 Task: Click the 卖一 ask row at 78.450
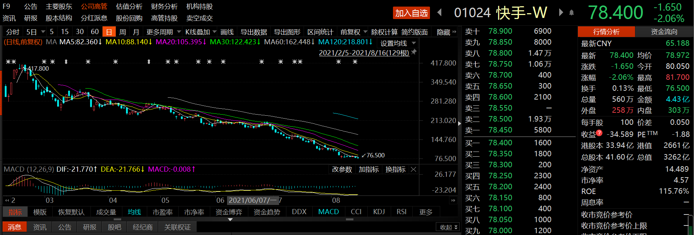[x=520, y=130]
